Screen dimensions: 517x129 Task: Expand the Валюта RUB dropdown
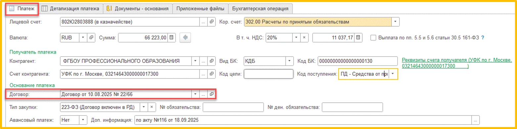tap(83, 38)
